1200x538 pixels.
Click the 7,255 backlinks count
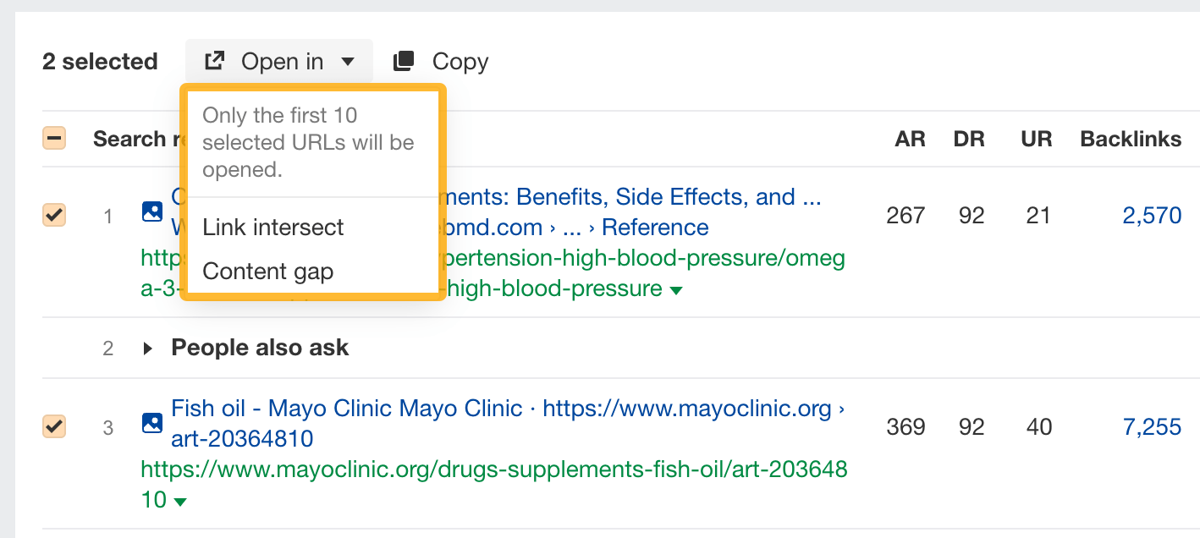point(1152,426)
